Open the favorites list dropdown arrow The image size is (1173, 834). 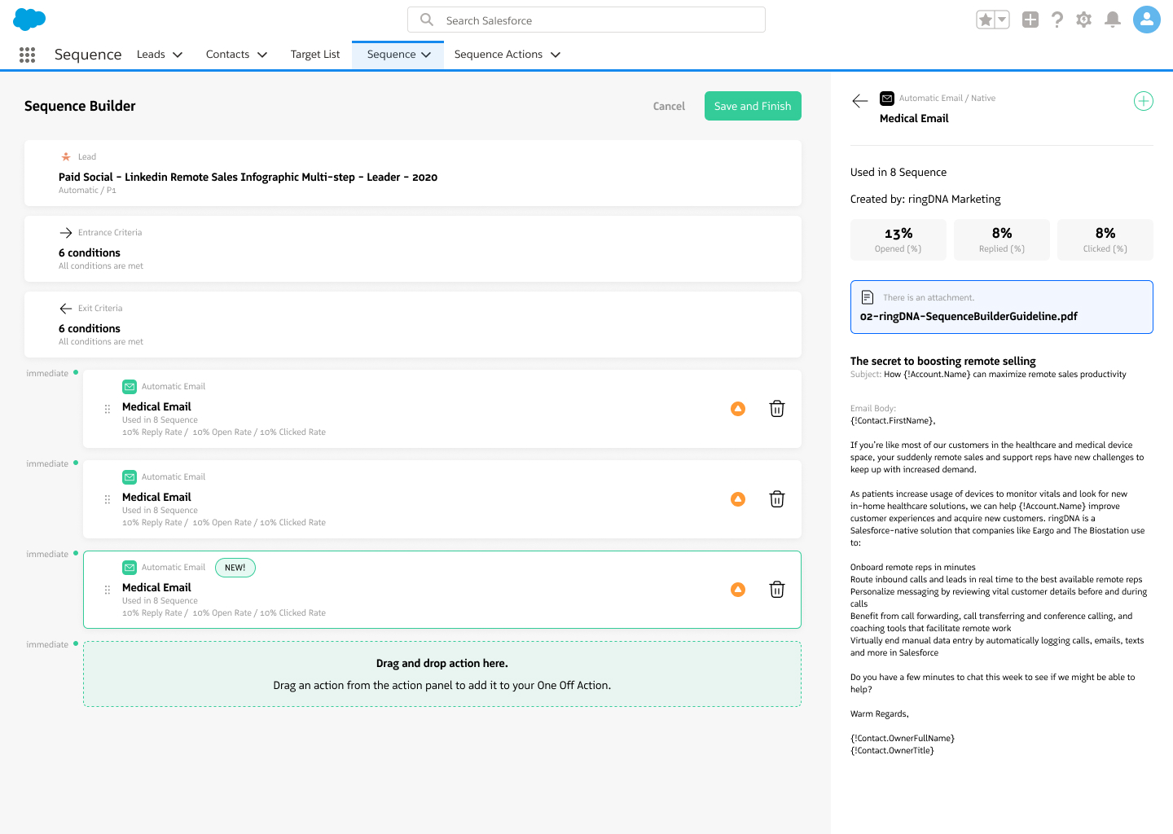tap(1002, 20)
